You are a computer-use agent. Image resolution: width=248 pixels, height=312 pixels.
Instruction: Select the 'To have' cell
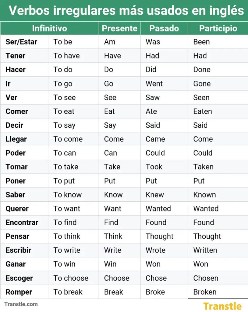66,56
